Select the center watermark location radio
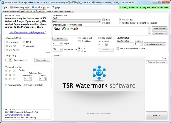The height and width of the screenshot is (123, 171). tap(10, 75)
